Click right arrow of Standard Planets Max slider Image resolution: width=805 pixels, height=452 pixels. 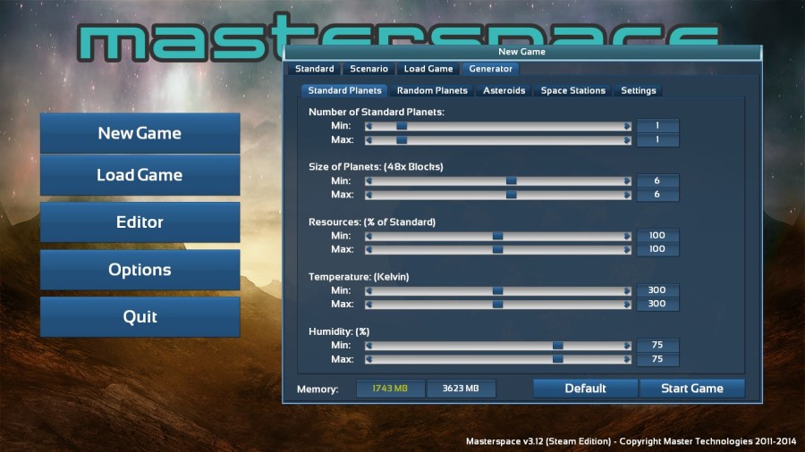tap(627, 140)
